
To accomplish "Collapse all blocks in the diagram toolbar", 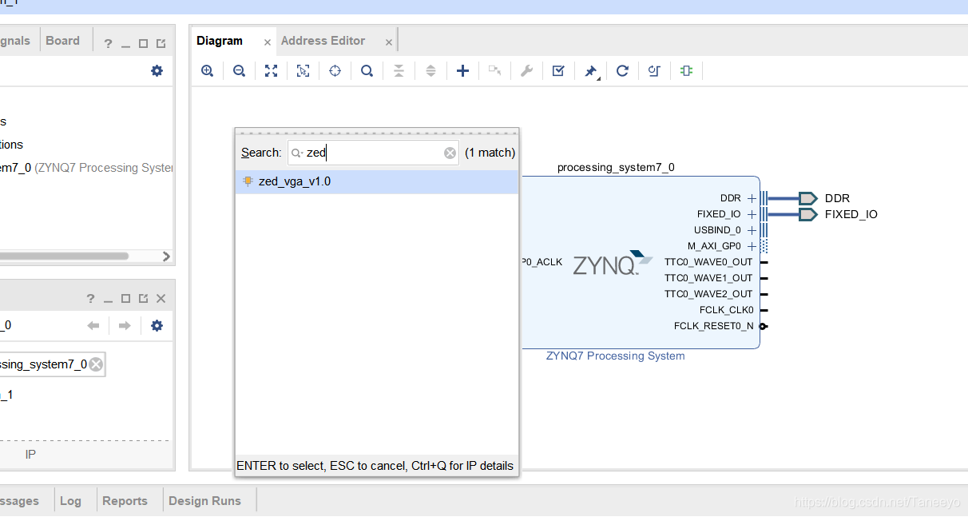I will pyautogui.click(x=399, y=71).
